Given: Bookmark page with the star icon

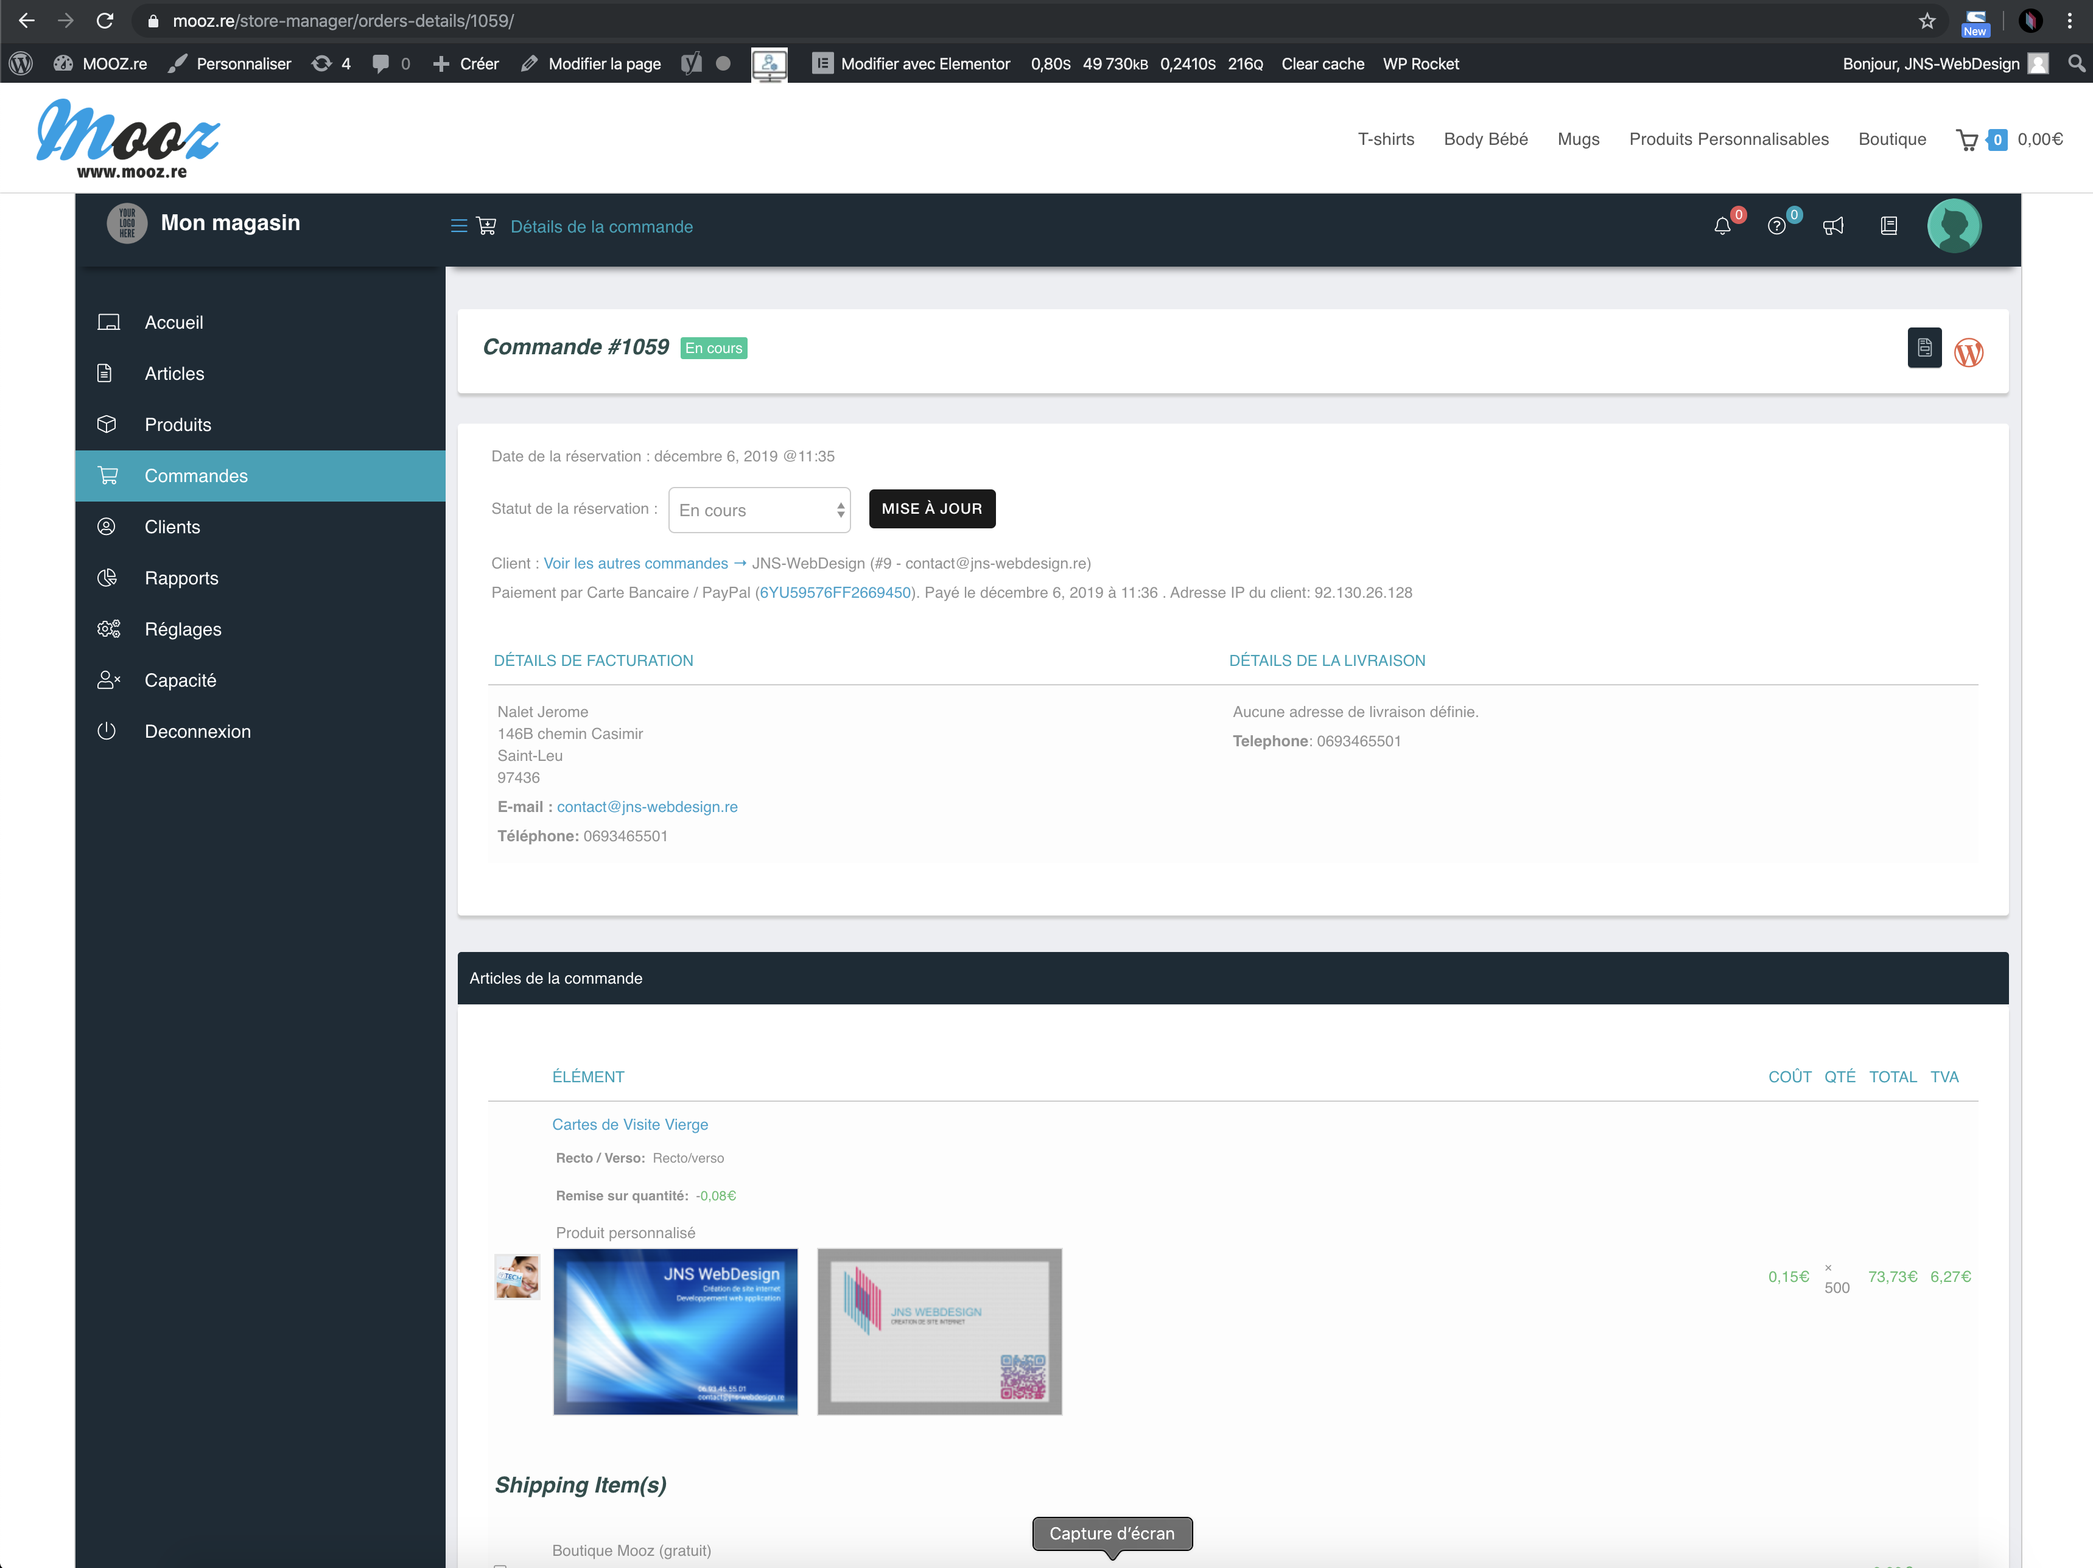Looking at the screenshot, I should pyautogui.click(x=1926, y=21).
